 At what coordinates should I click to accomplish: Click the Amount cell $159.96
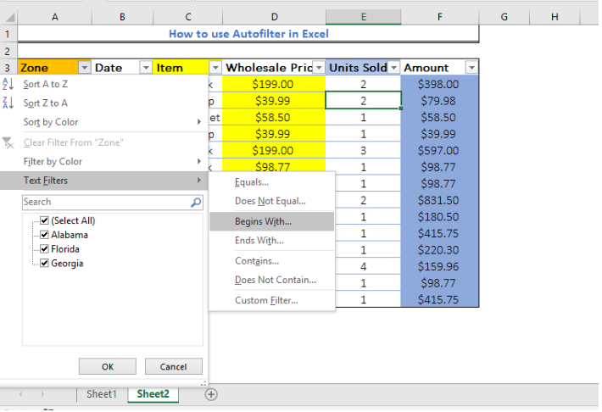pyautogui.click(x=439, y=266)
